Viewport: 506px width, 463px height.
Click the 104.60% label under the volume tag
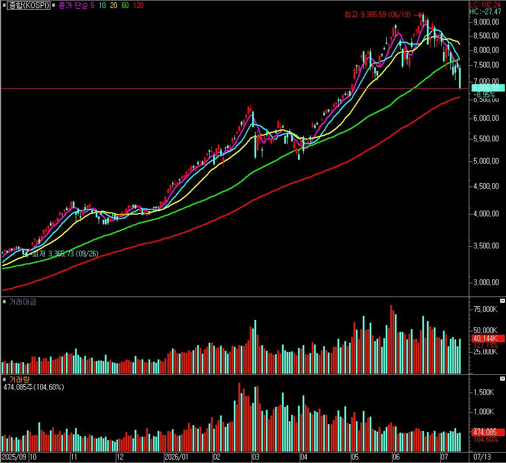[486, 440]
